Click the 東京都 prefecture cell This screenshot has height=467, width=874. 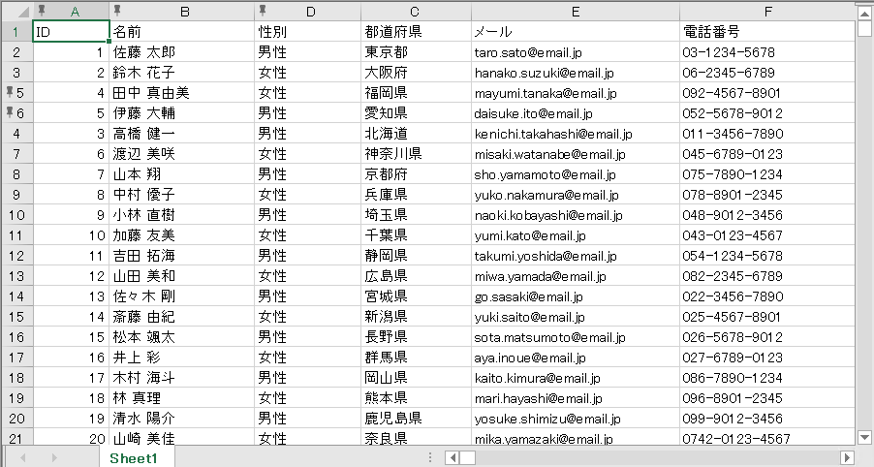[417, 51]
